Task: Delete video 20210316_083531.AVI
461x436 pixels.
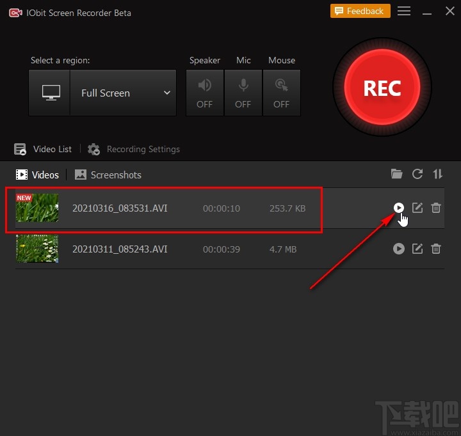Action: pyautogui.click(x=436, y=208)
